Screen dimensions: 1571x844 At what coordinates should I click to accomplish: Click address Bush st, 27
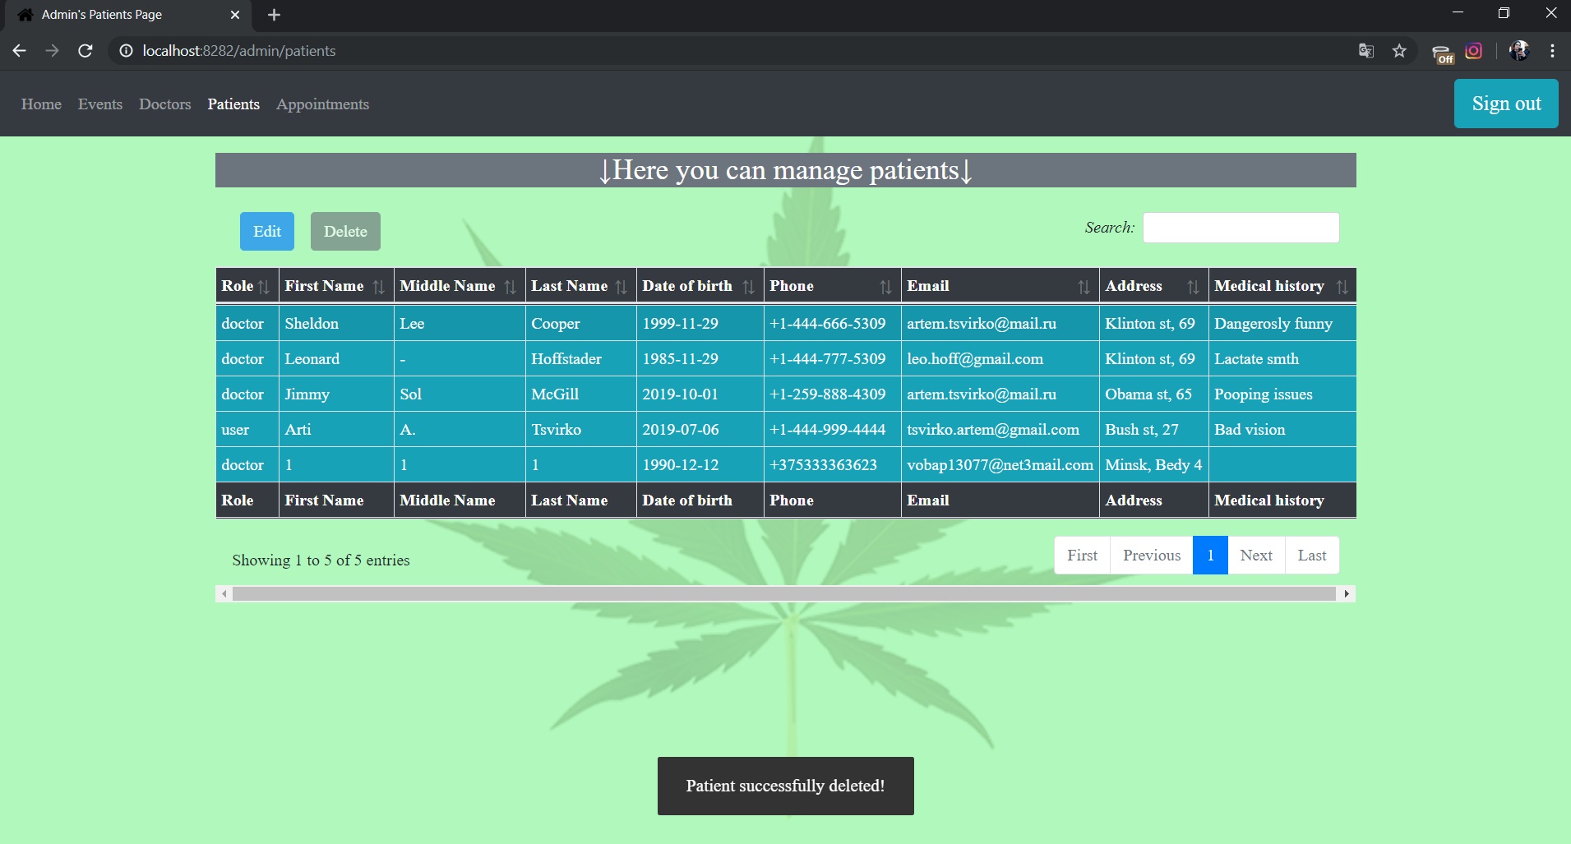click(1142, 430)
